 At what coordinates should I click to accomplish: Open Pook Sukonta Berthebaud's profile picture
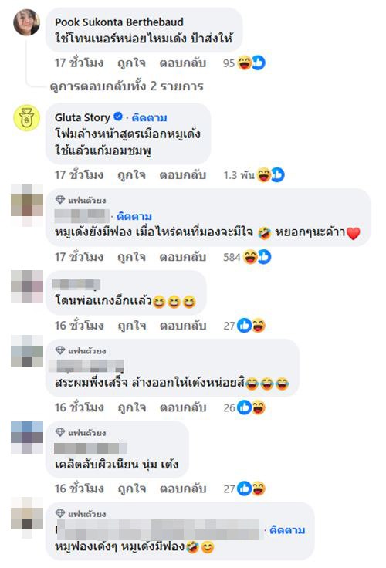point(26,22)
